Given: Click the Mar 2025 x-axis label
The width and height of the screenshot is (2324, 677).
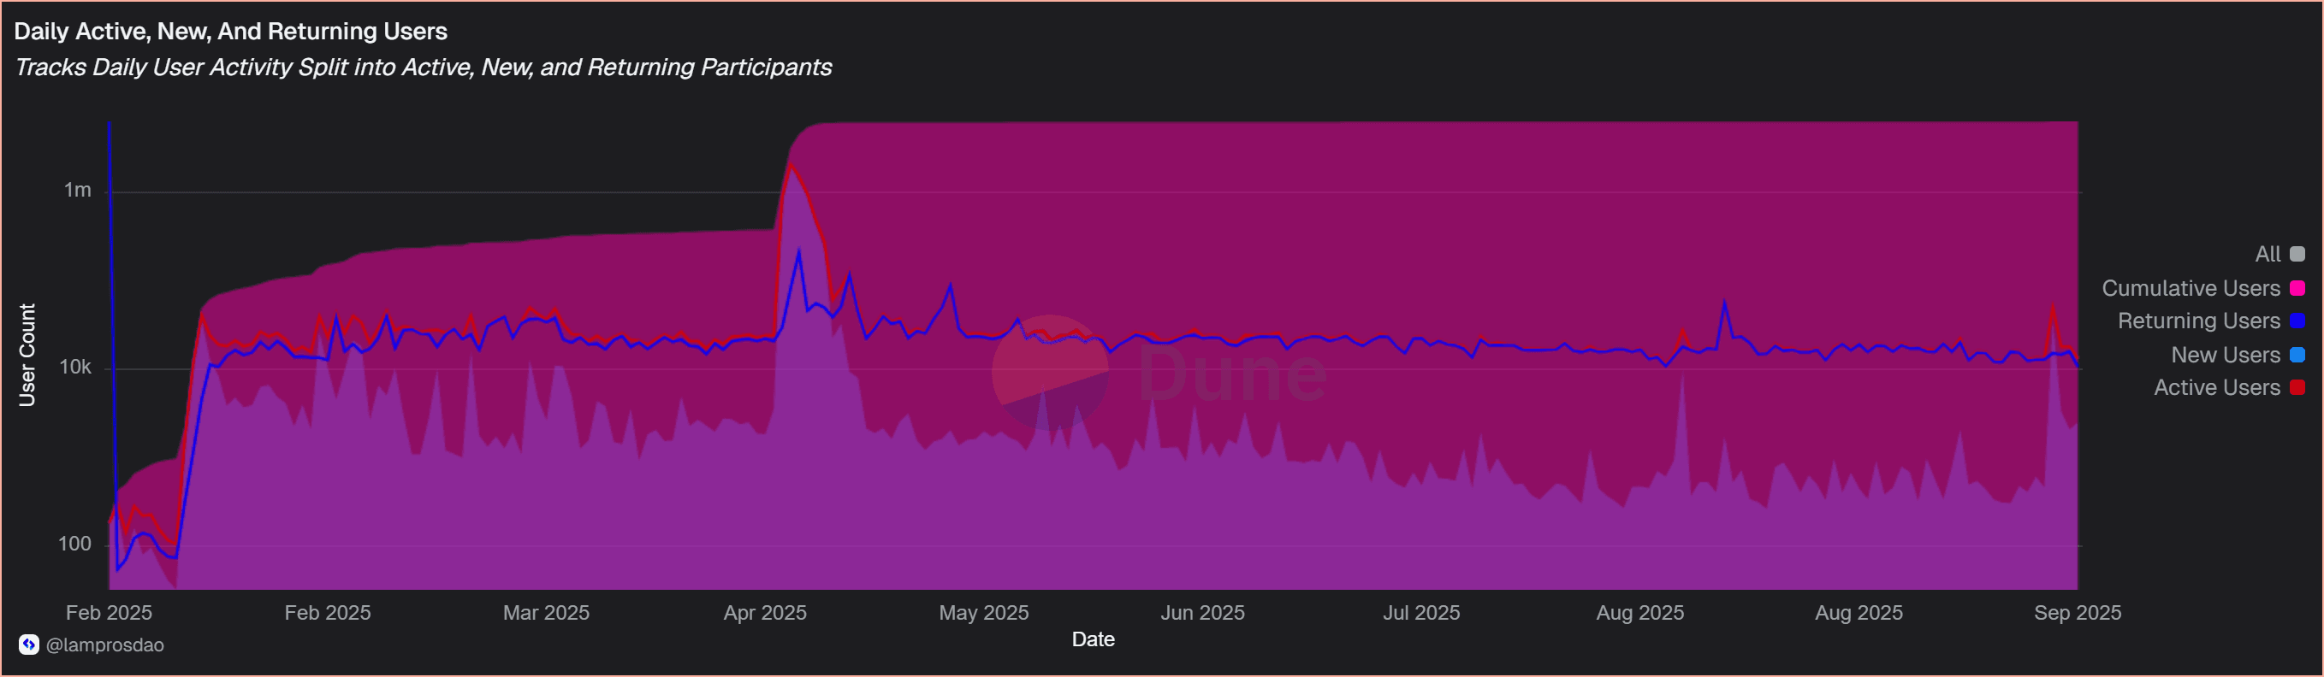Looking at the screenshot, I should [546, 613].
